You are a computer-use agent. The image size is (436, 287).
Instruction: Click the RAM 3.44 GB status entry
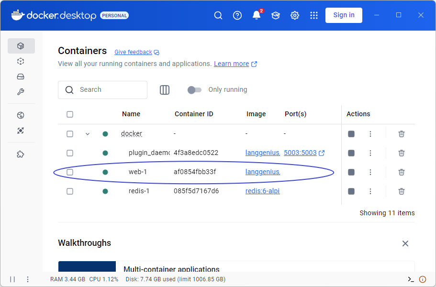point(67,279)
